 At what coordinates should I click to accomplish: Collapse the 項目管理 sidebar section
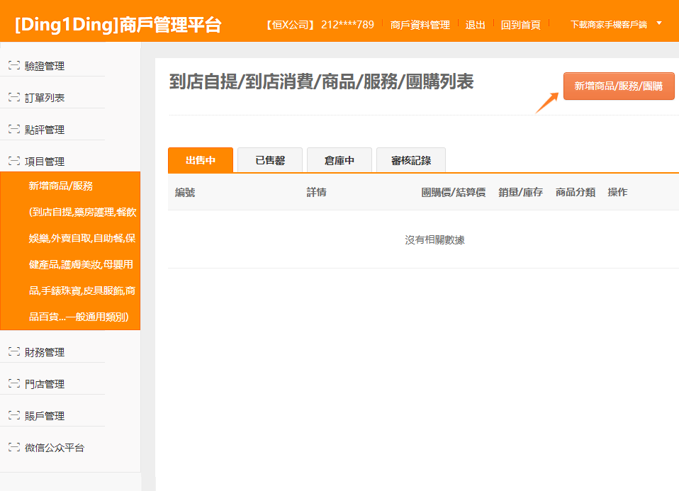click(x=45, y=162)
